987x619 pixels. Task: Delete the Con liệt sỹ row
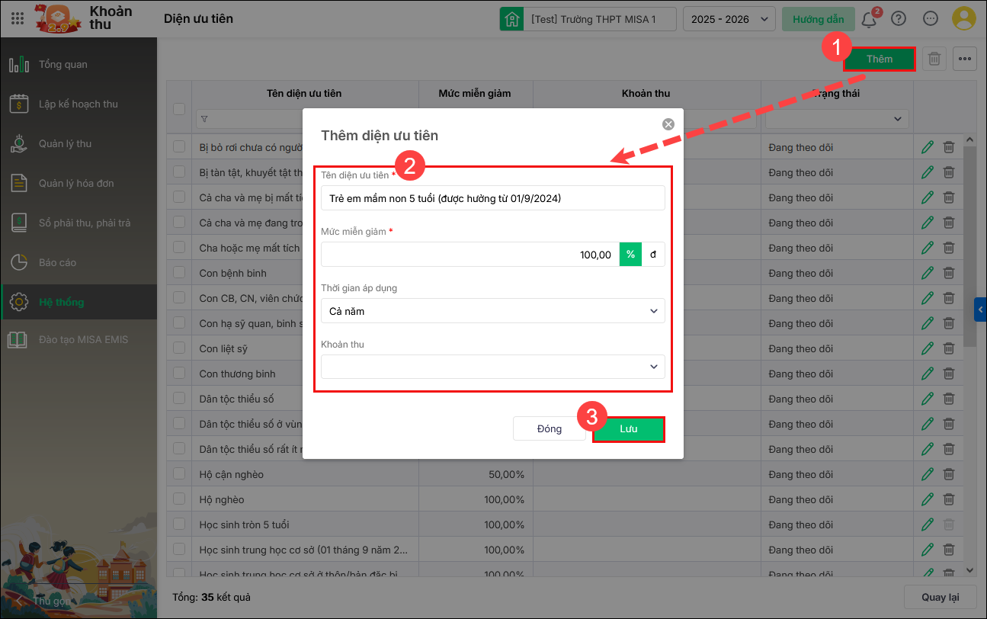[948, 349]
